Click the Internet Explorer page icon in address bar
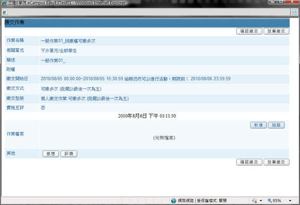300x205 pixels. [4, 12]
